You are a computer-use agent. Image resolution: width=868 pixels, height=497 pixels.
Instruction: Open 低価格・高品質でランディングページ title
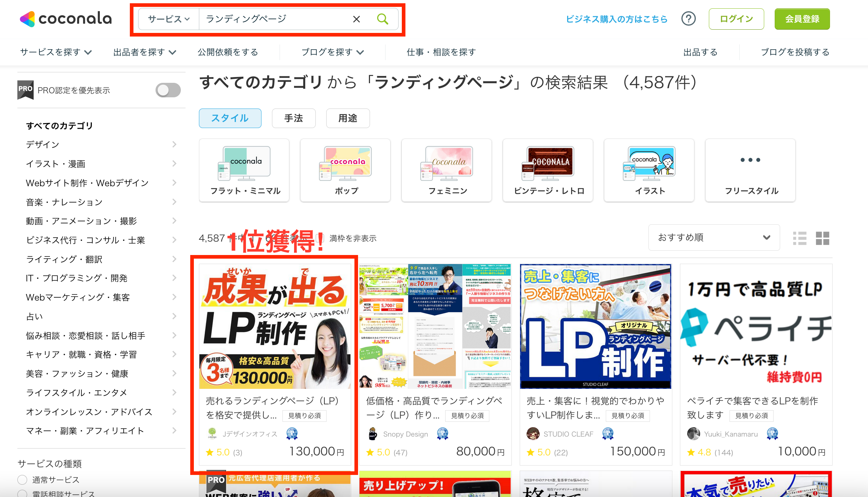tap(434, 408)
